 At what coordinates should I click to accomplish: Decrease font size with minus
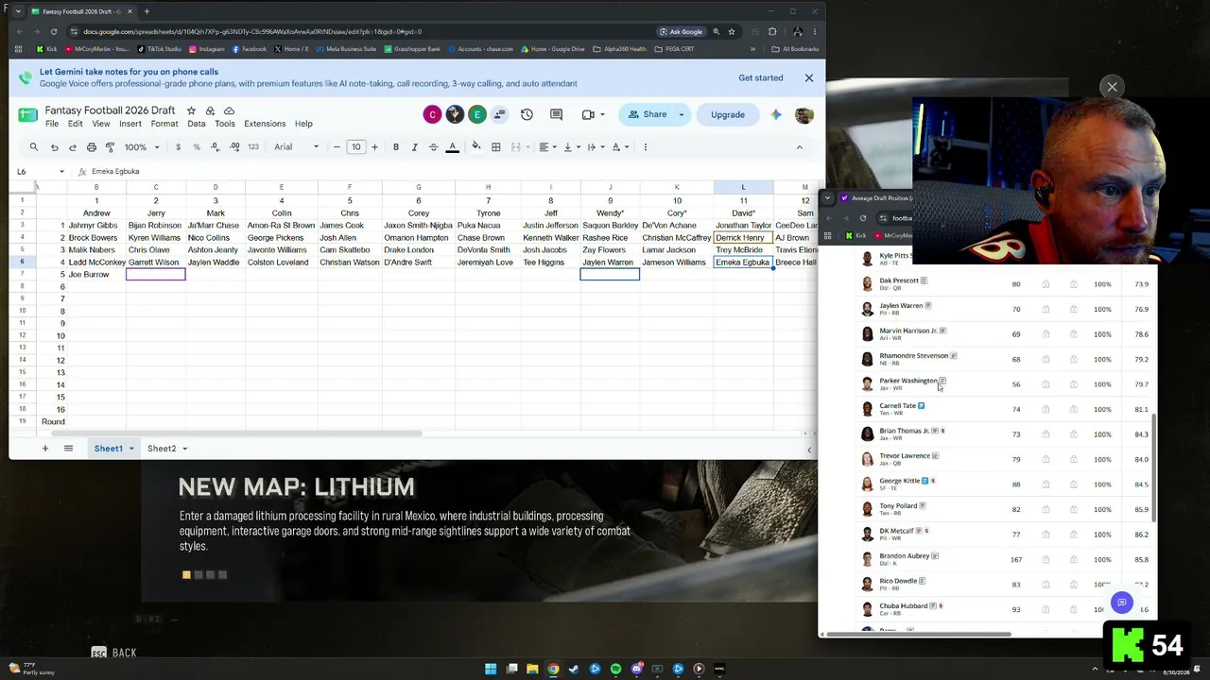pyautogui.click(x=337, y=146)
